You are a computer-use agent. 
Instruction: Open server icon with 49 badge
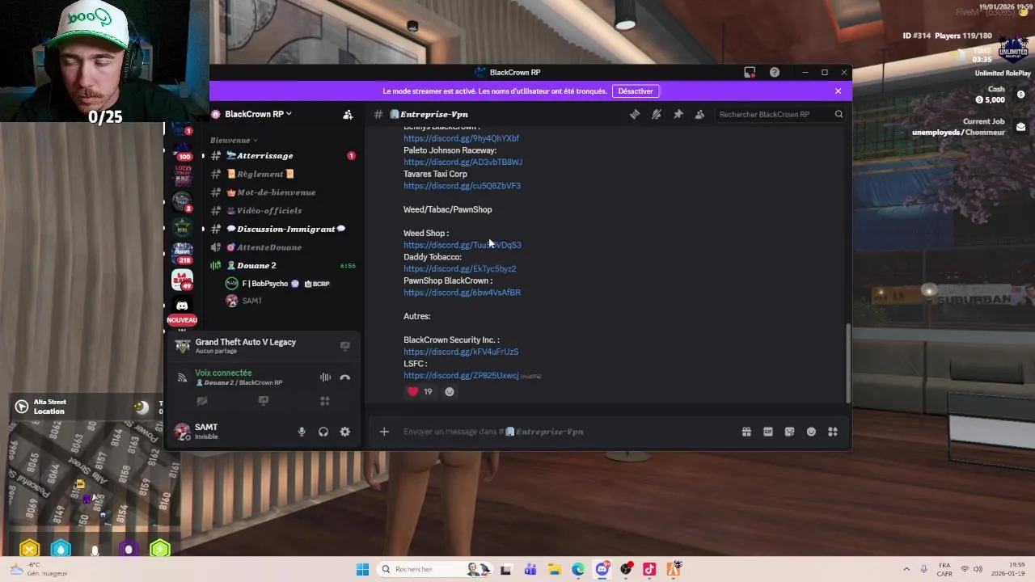coord(183,280)
